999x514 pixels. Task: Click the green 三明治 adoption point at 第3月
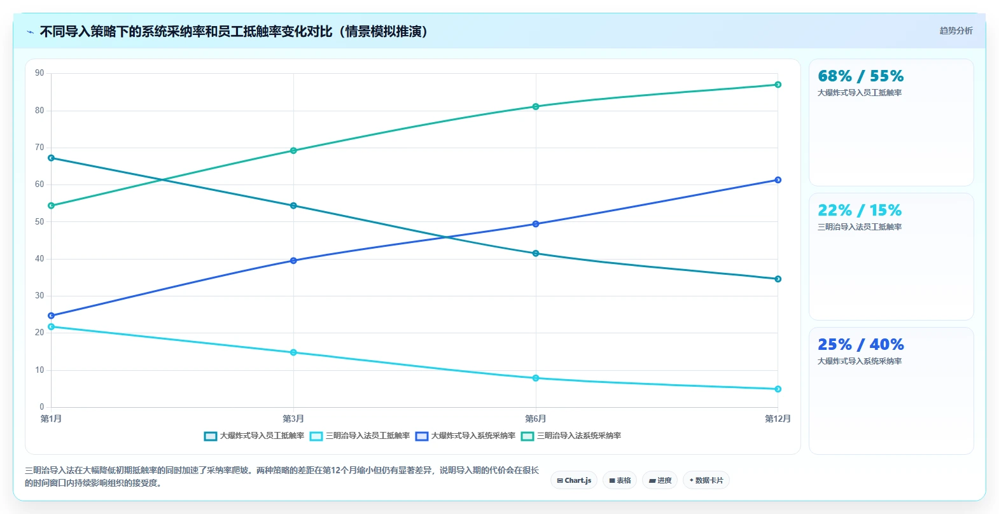click(293, 151)
